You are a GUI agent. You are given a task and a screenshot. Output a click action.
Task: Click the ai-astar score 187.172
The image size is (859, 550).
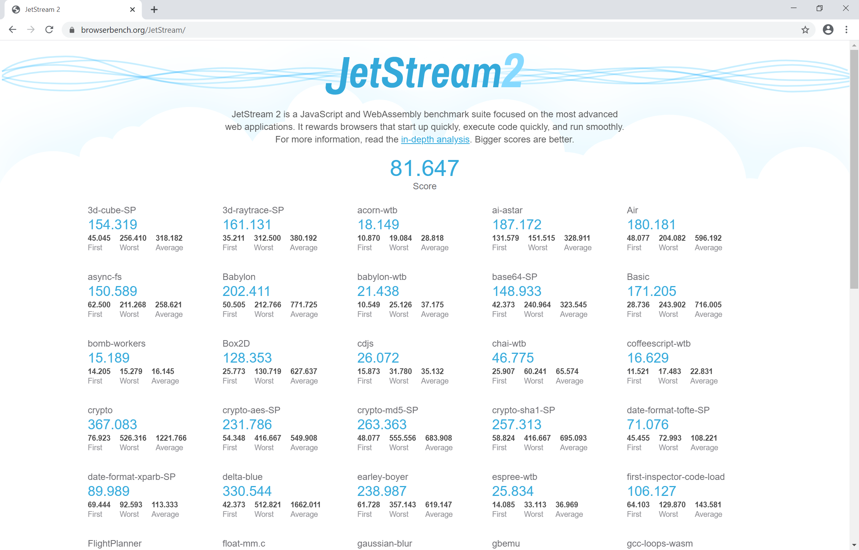(517, 225)
